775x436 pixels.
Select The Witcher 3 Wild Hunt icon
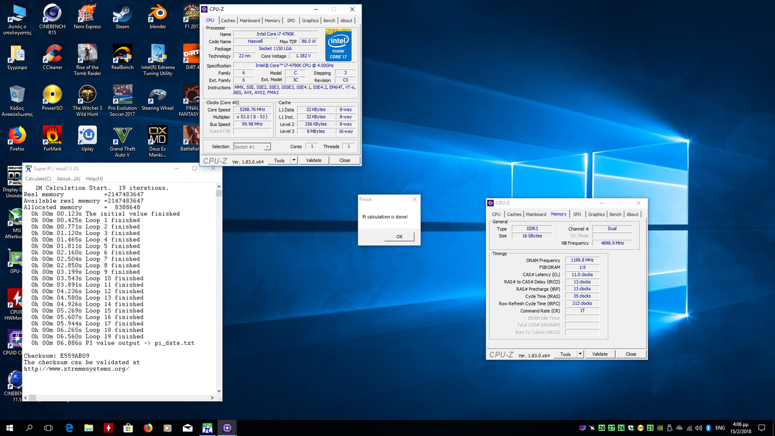tap(87, 101)
